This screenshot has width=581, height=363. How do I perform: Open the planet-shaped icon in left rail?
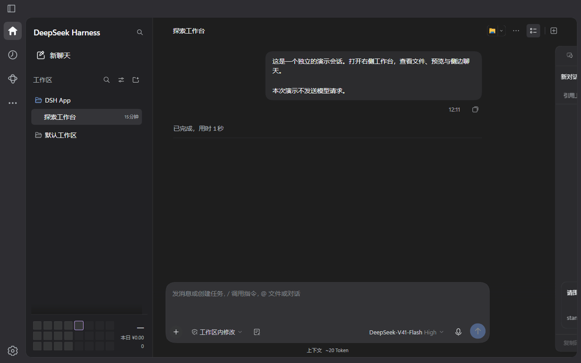[x=13, y=79]
